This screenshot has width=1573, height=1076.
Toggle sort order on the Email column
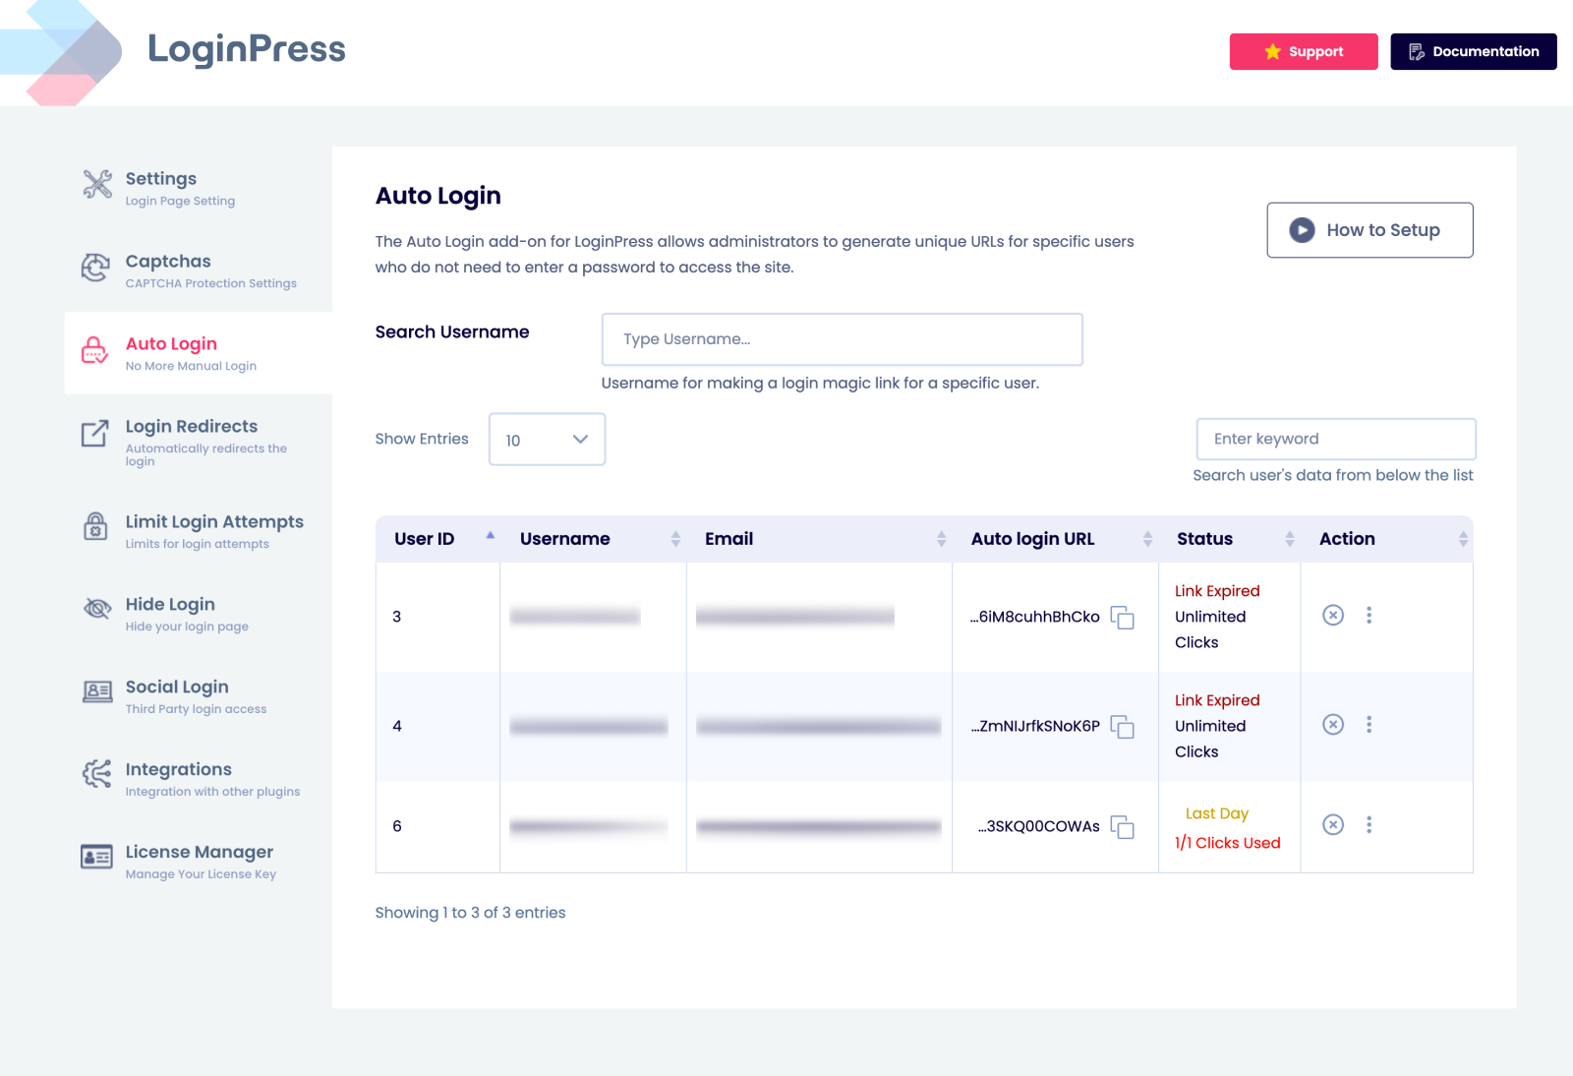939,539
